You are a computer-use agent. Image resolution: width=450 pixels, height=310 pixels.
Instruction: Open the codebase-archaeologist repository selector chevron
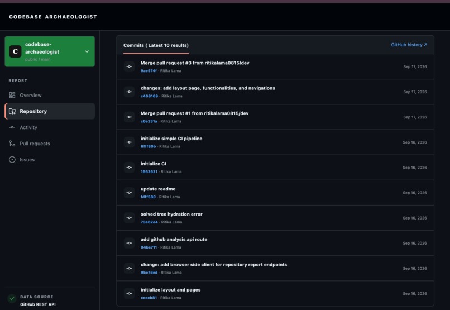pyautogui.click(x=87, y=51)
